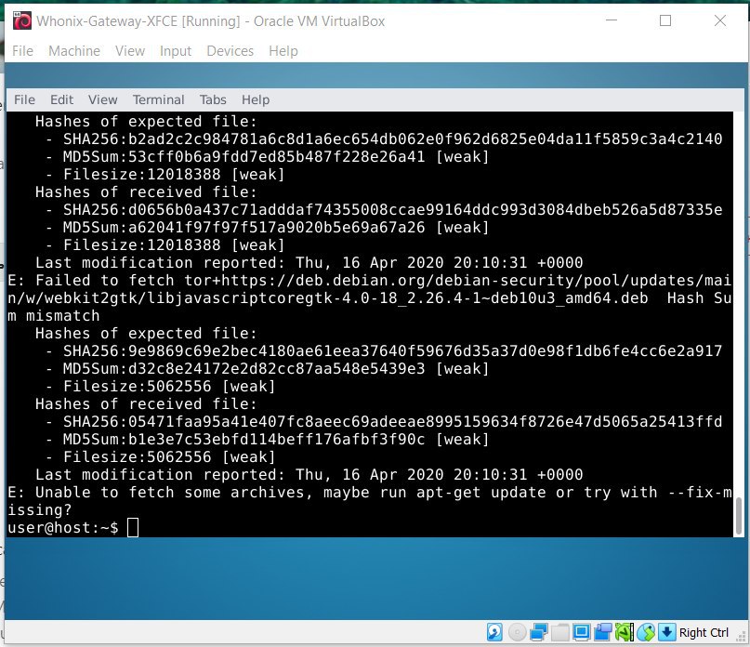
Task: Click the shared folders indicator icon
Action: (x=560, y=632)
